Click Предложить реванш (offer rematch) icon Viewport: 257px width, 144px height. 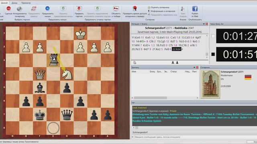(x=34, y=8)
